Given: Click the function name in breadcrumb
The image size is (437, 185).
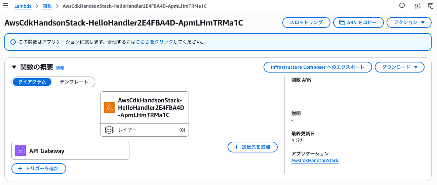Looking at the screenshot, I should (135, 6).
